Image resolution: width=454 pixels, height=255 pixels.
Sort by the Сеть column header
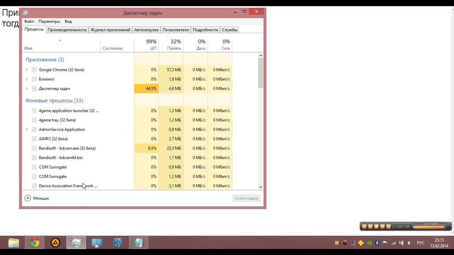point(220,45)
